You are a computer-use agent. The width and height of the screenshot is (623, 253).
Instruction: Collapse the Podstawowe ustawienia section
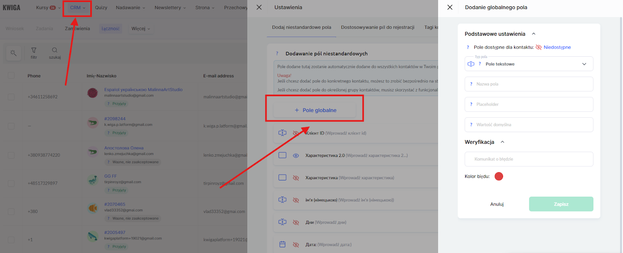click(x=533, y=34)
